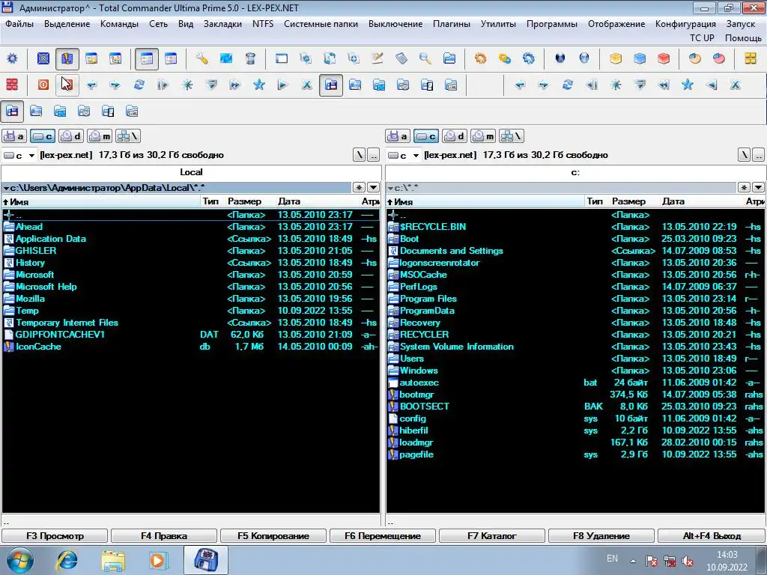
Task: Click the back arrow in left navigation group
Action: 91,85
